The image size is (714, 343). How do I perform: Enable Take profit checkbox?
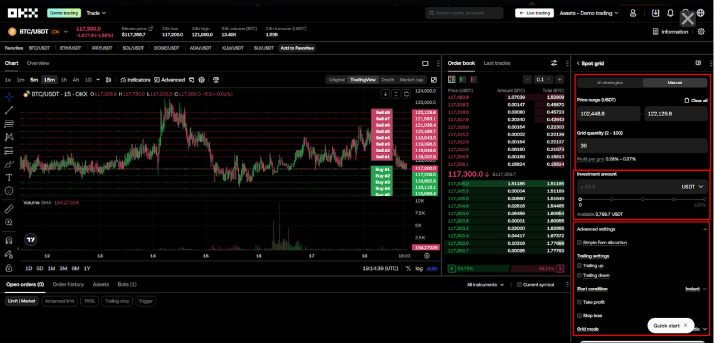580,302
